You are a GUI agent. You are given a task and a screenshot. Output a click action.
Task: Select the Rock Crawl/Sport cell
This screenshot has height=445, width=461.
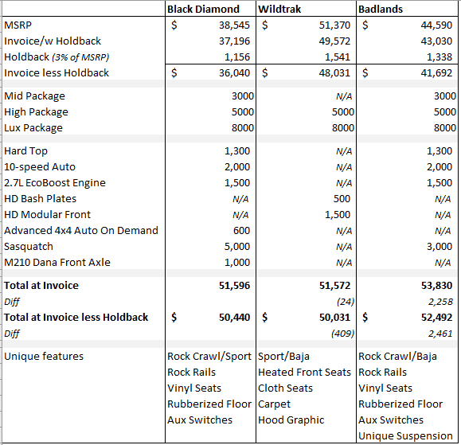coord(209,356)
